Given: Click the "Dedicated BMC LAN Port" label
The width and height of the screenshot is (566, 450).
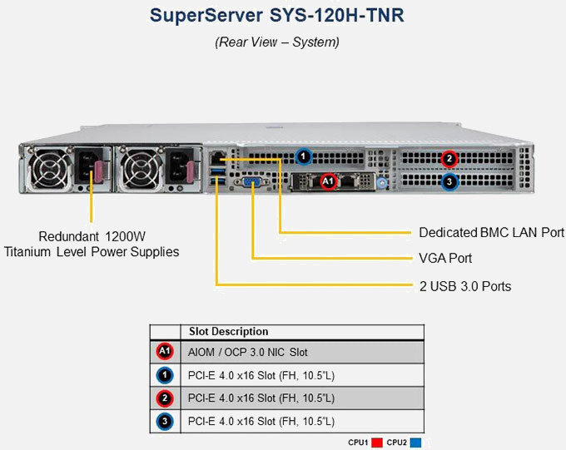Looking at the screenshot, I should coord(492,232).
